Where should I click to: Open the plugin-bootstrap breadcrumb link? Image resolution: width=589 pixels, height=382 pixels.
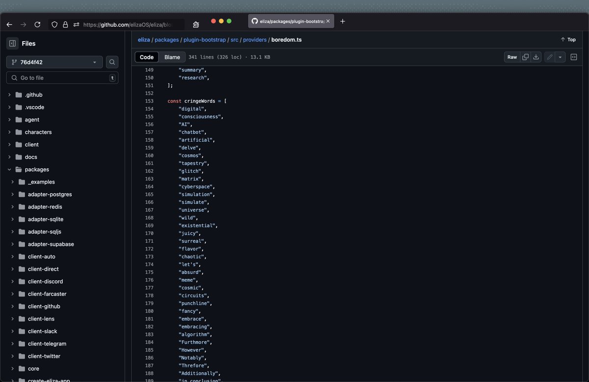pos(205,40)
